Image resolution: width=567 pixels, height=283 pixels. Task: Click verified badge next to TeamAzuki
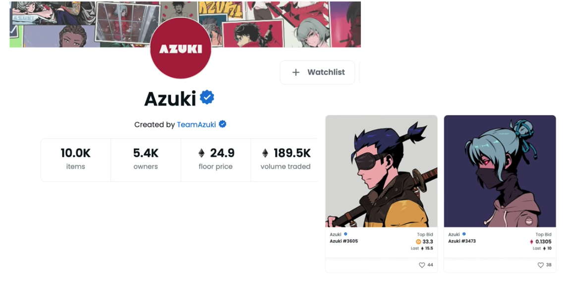pos(223,124)
